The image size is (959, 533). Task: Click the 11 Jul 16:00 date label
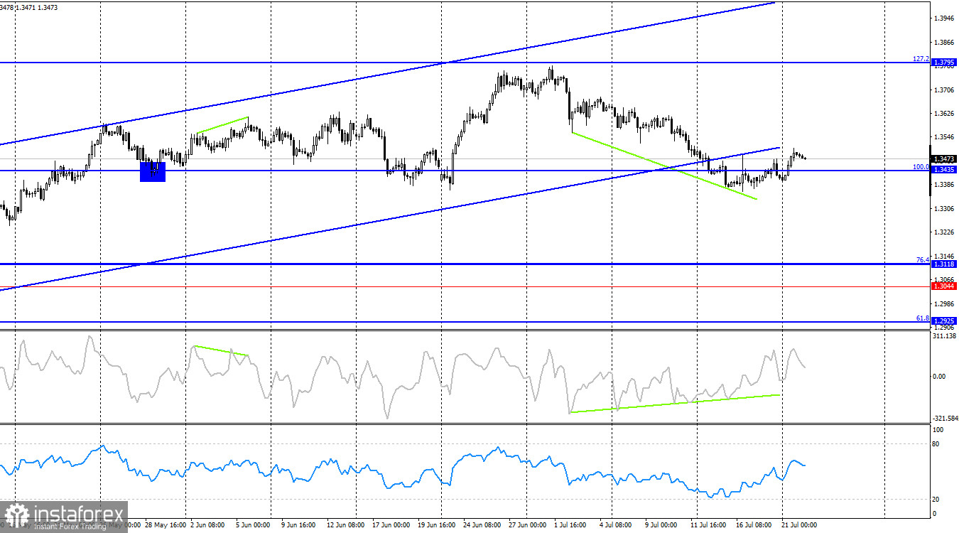pos(710,525)
